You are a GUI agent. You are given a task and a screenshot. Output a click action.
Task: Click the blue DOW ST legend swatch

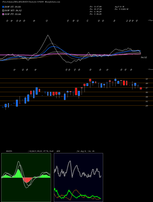3,7
